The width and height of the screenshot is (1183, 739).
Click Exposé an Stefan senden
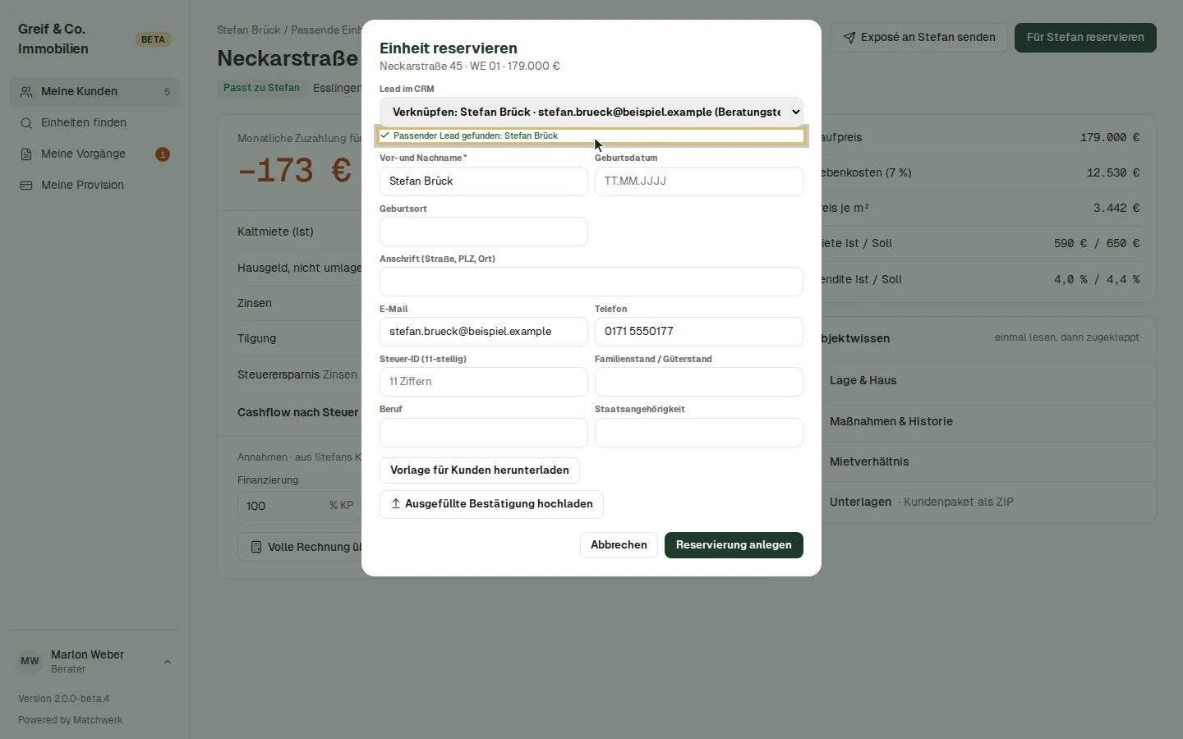point(918,38)
